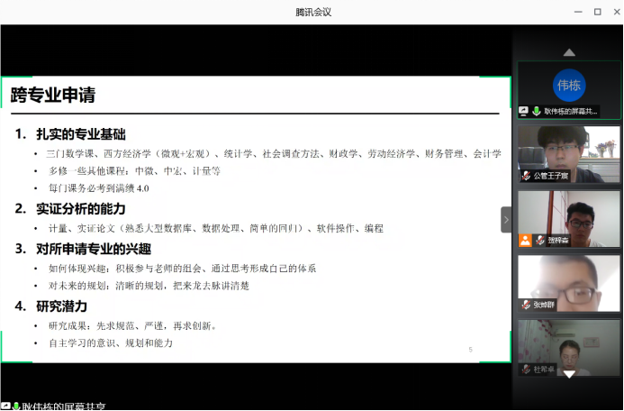
Task: Click bottom-left screen sharing status icon
Action: point(5,406)
